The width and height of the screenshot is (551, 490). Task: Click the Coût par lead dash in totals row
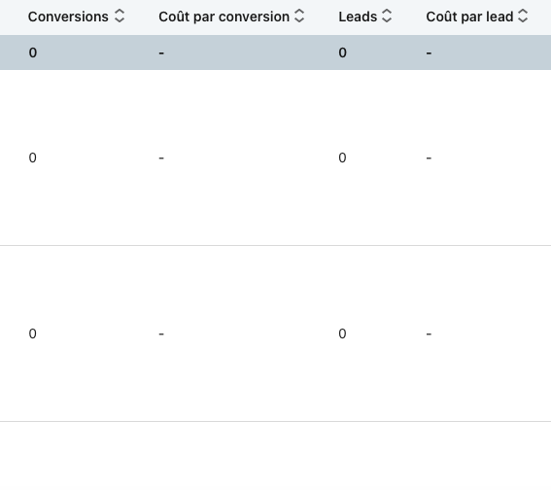[429, 53]
